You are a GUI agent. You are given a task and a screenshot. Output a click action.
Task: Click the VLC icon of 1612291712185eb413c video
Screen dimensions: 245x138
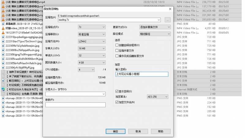point(3,32)
